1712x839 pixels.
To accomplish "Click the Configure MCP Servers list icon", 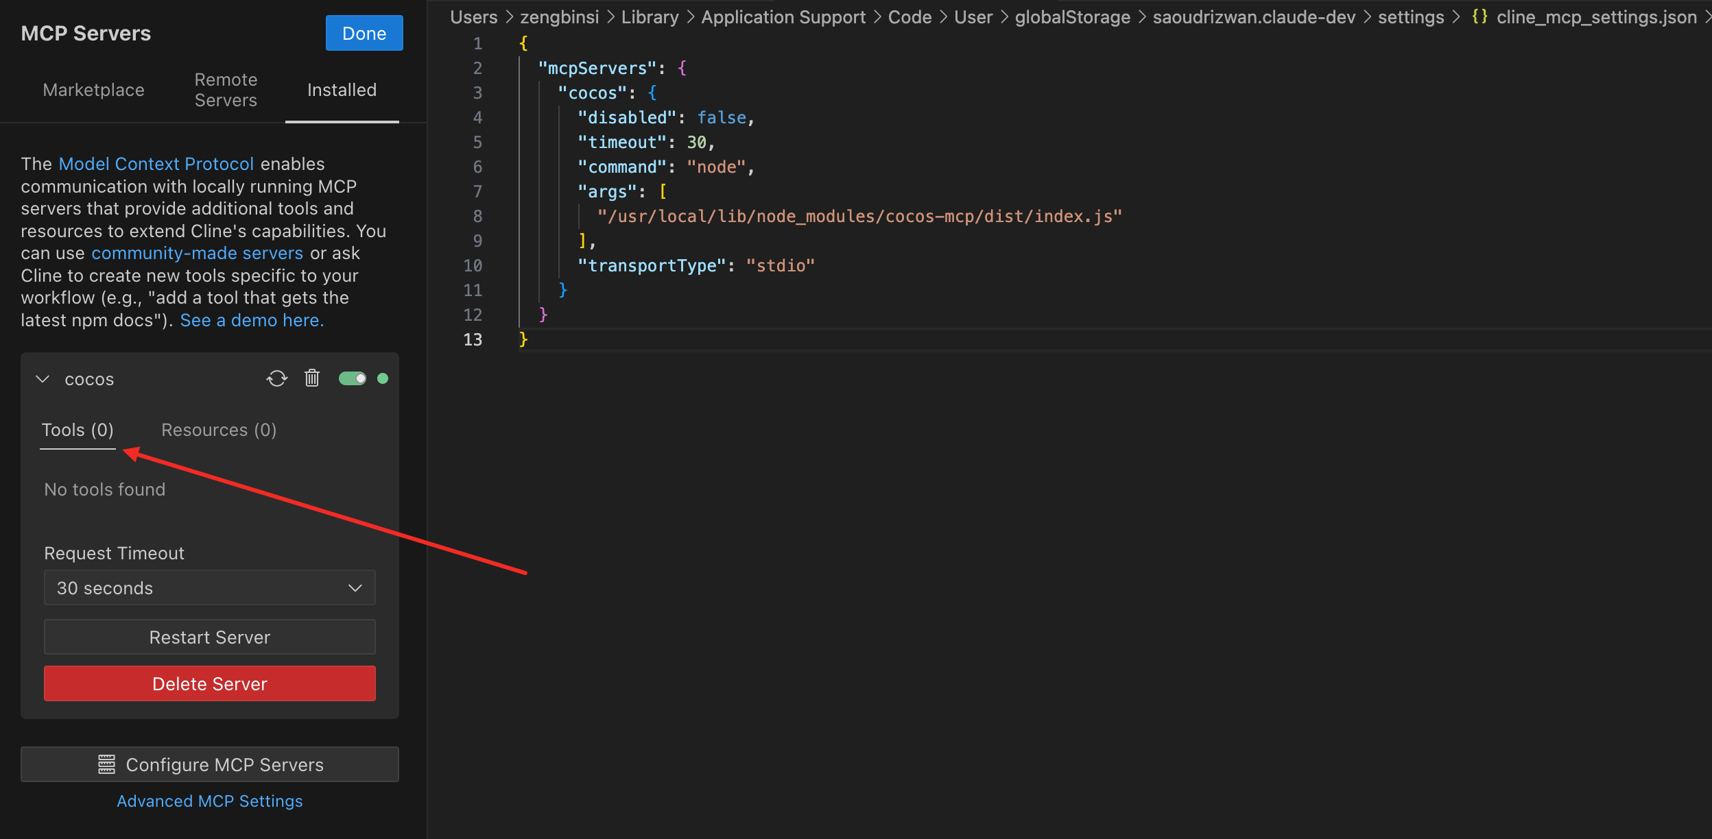I will [x=106, y=764].
